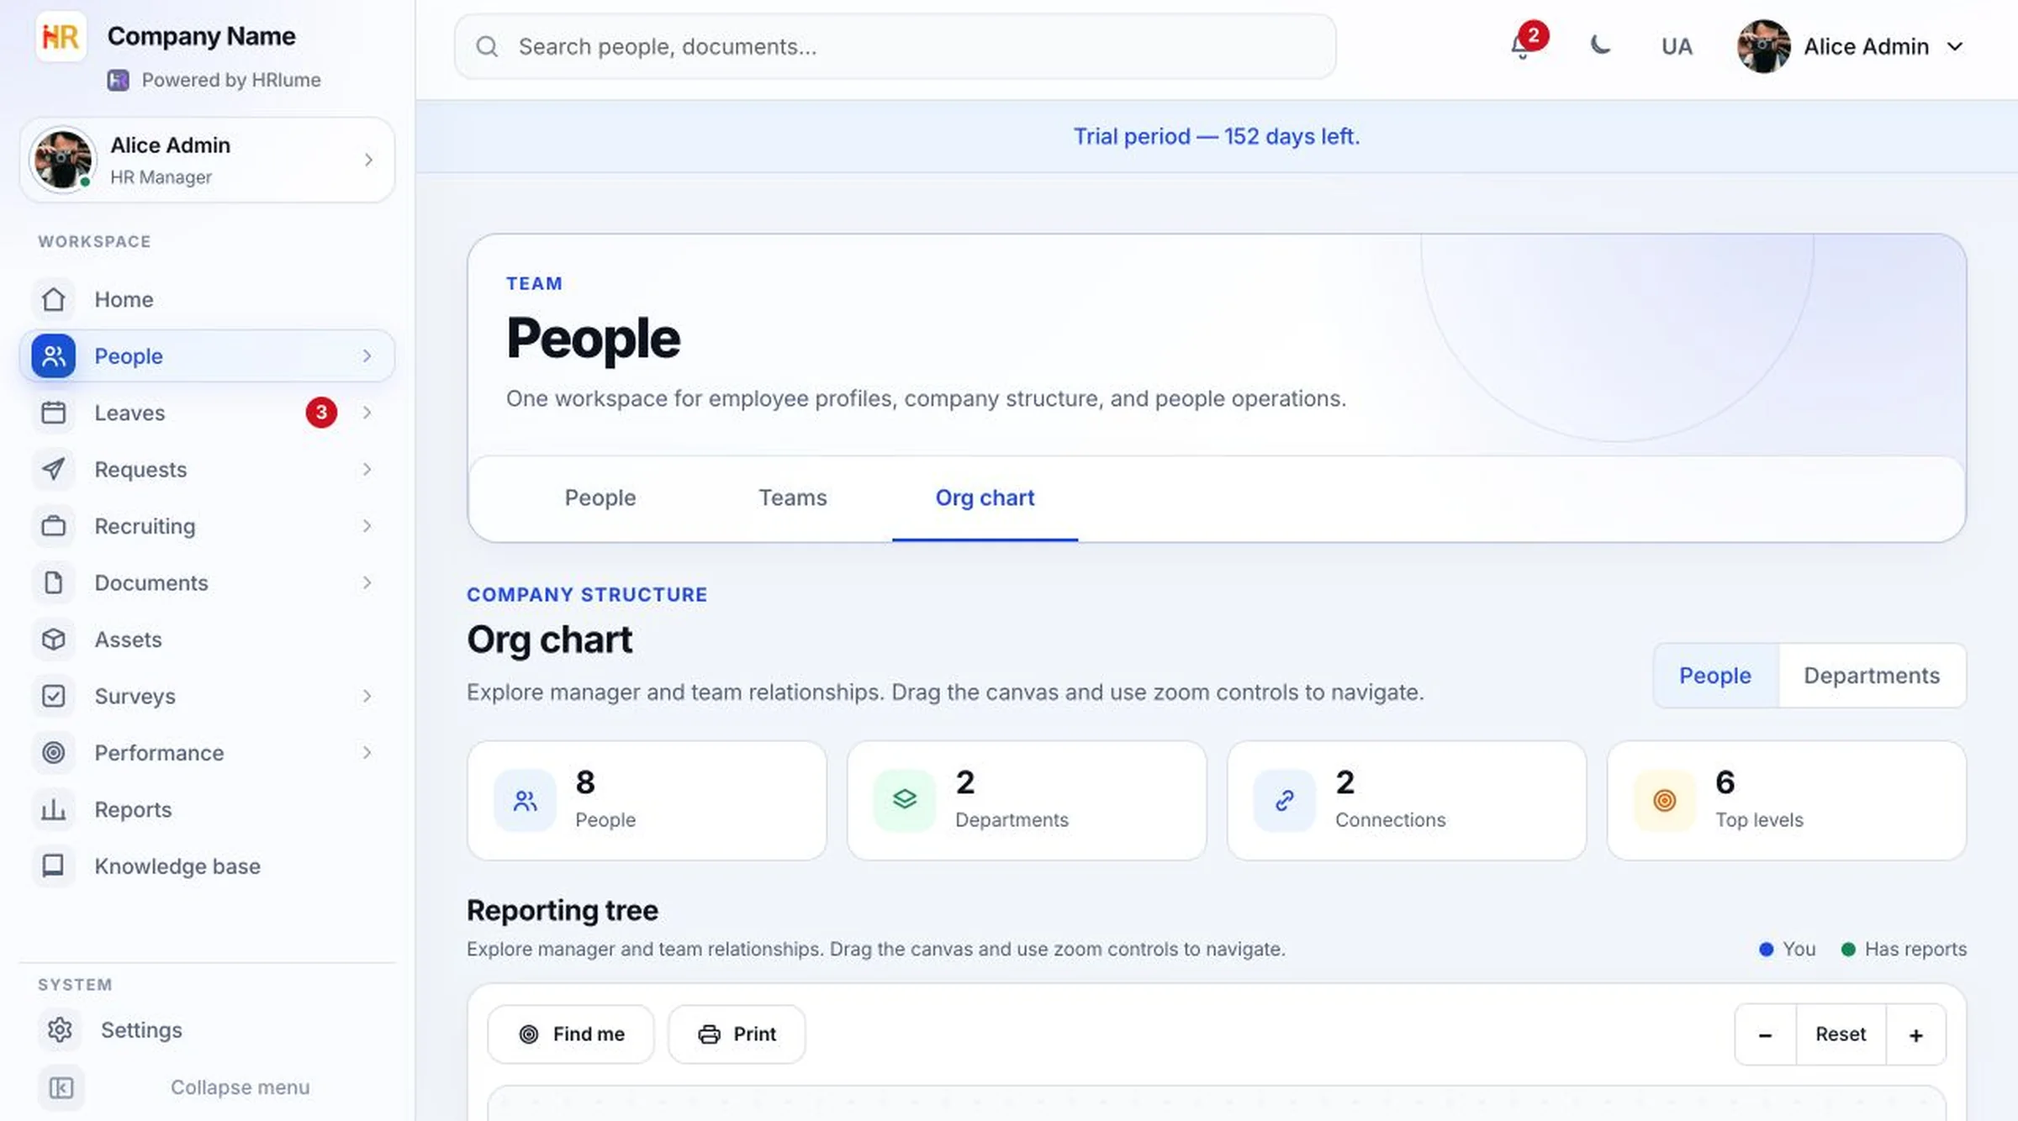The image size is (2018, 1121).
Task: Open the Settings gear icon
Action: (60, 1029)
